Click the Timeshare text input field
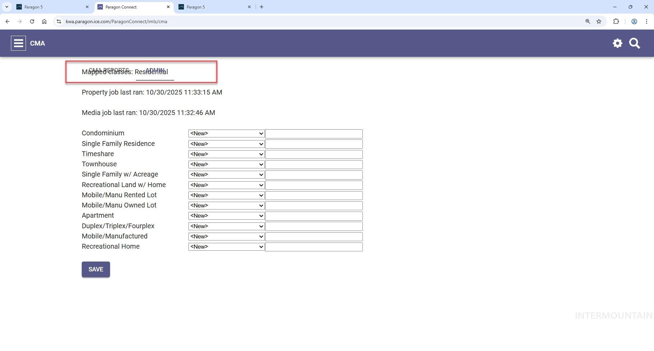This screenshot has height=351, width=654. [314, 154]
